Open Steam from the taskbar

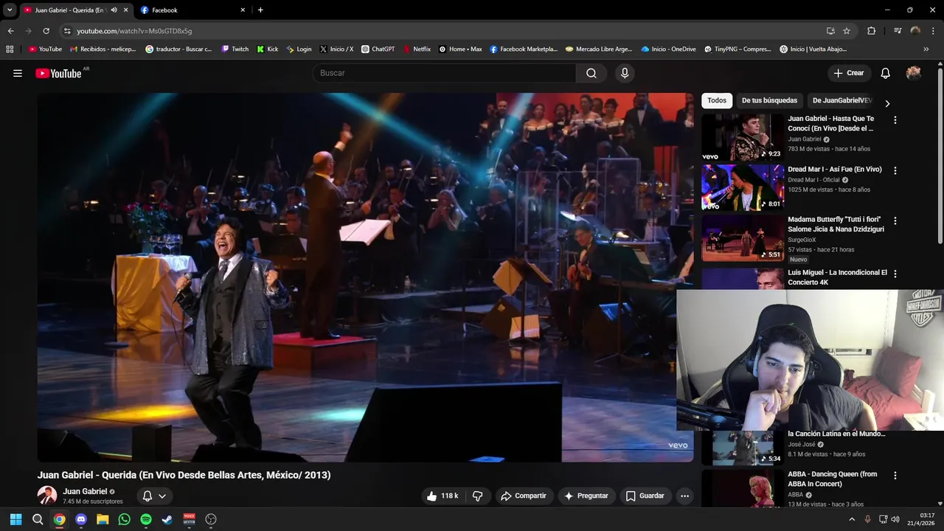[167, 519]
